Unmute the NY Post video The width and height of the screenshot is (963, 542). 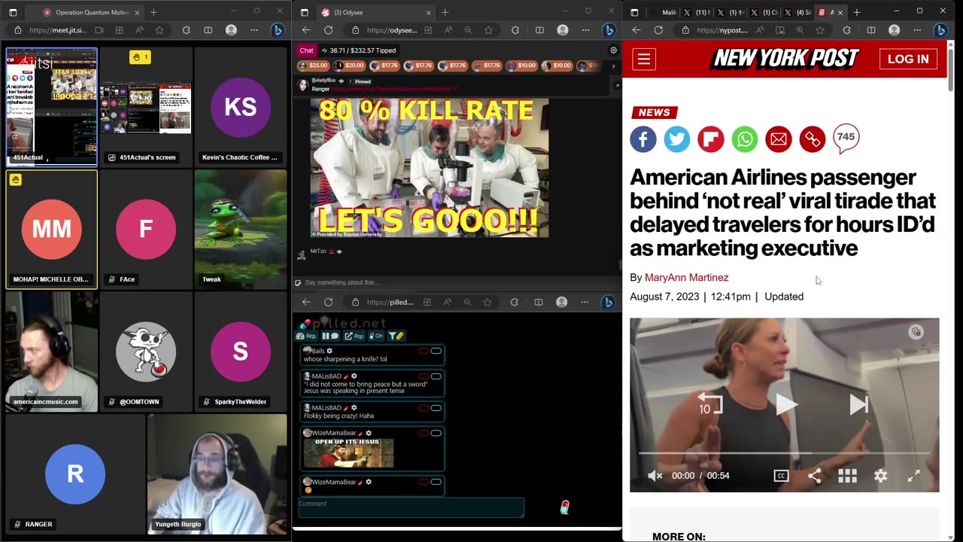(x=655, y=476)
